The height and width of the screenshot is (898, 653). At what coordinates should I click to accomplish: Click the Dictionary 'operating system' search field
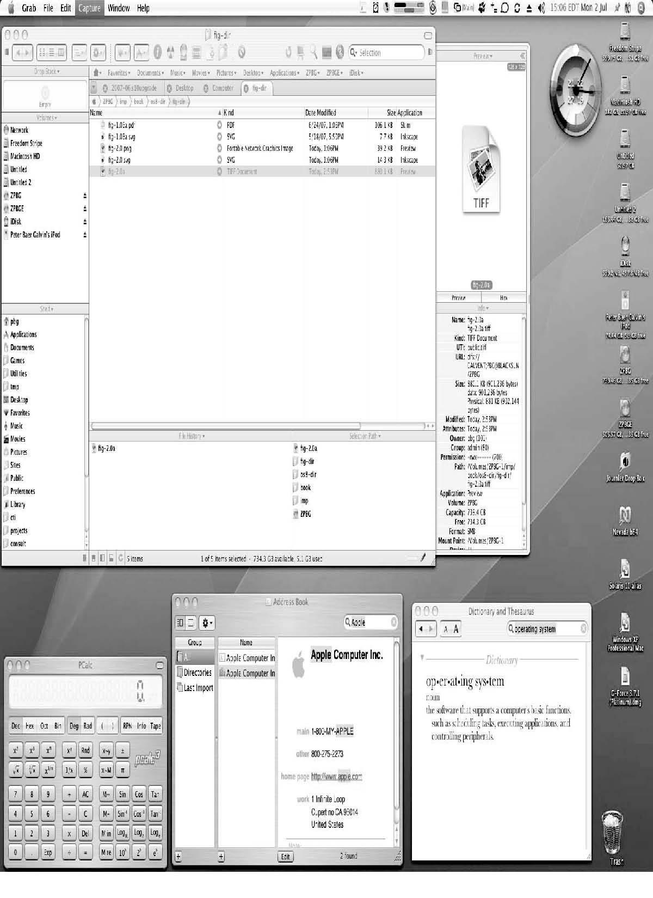pos(547,628)
